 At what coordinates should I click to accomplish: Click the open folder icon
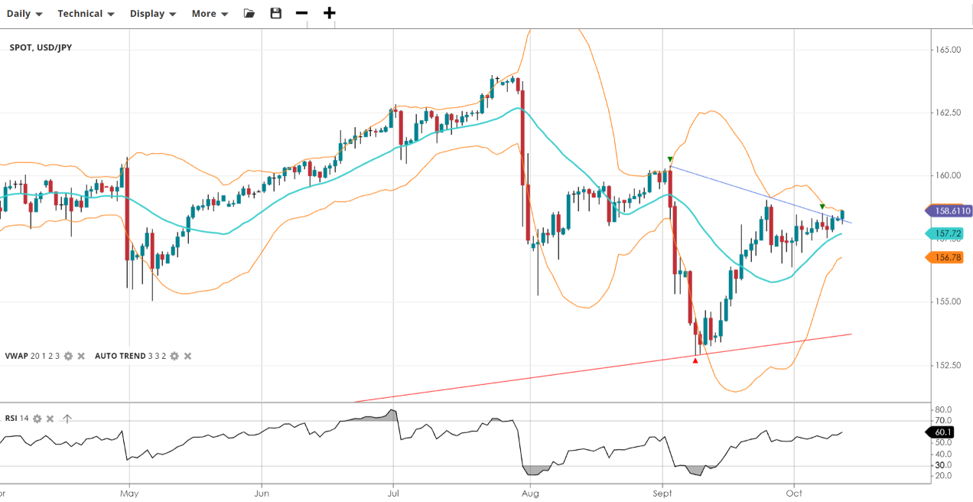click(249, 13)
